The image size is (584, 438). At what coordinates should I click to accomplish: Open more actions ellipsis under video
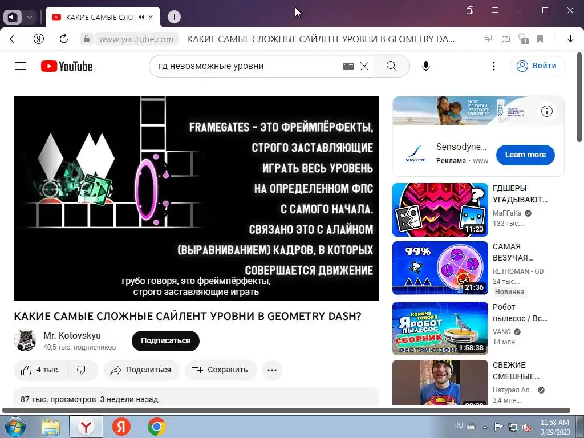272,370
